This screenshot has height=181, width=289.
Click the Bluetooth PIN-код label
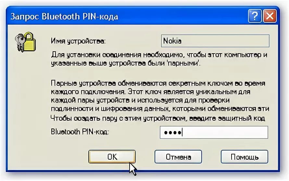point(80,132)
